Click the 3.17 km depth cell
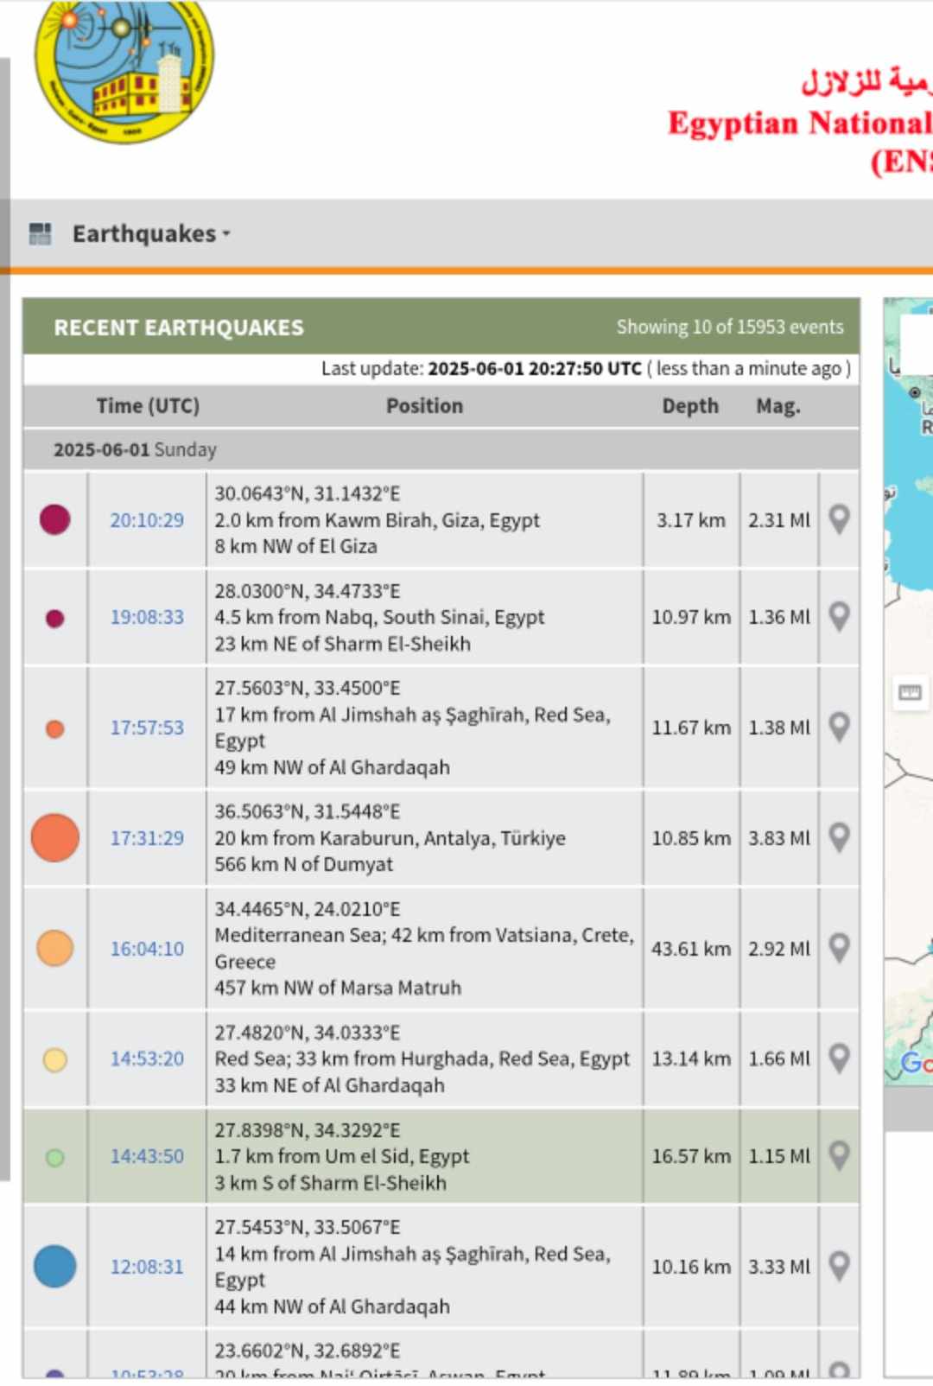Image resolution: width=933 pixels, height=1386 pixels. pyautogui.click(x=691, y=520)
